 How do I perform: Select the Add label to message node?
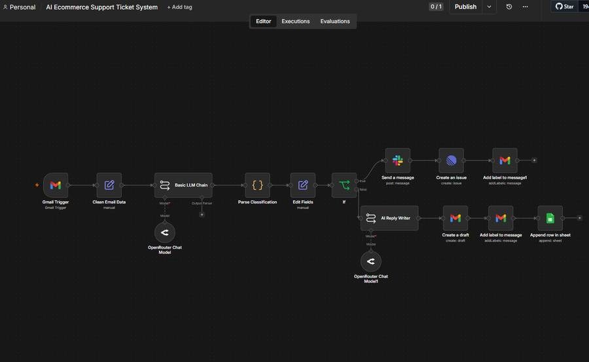click(x=501, y=218)
